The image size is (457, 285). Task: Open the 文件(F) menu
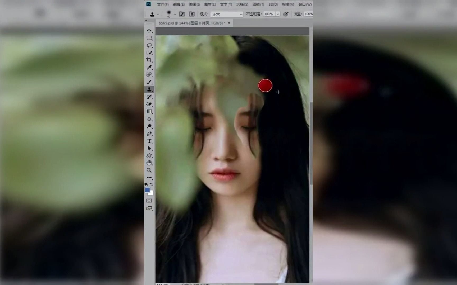pyautogui.click(x=163, y=4)
